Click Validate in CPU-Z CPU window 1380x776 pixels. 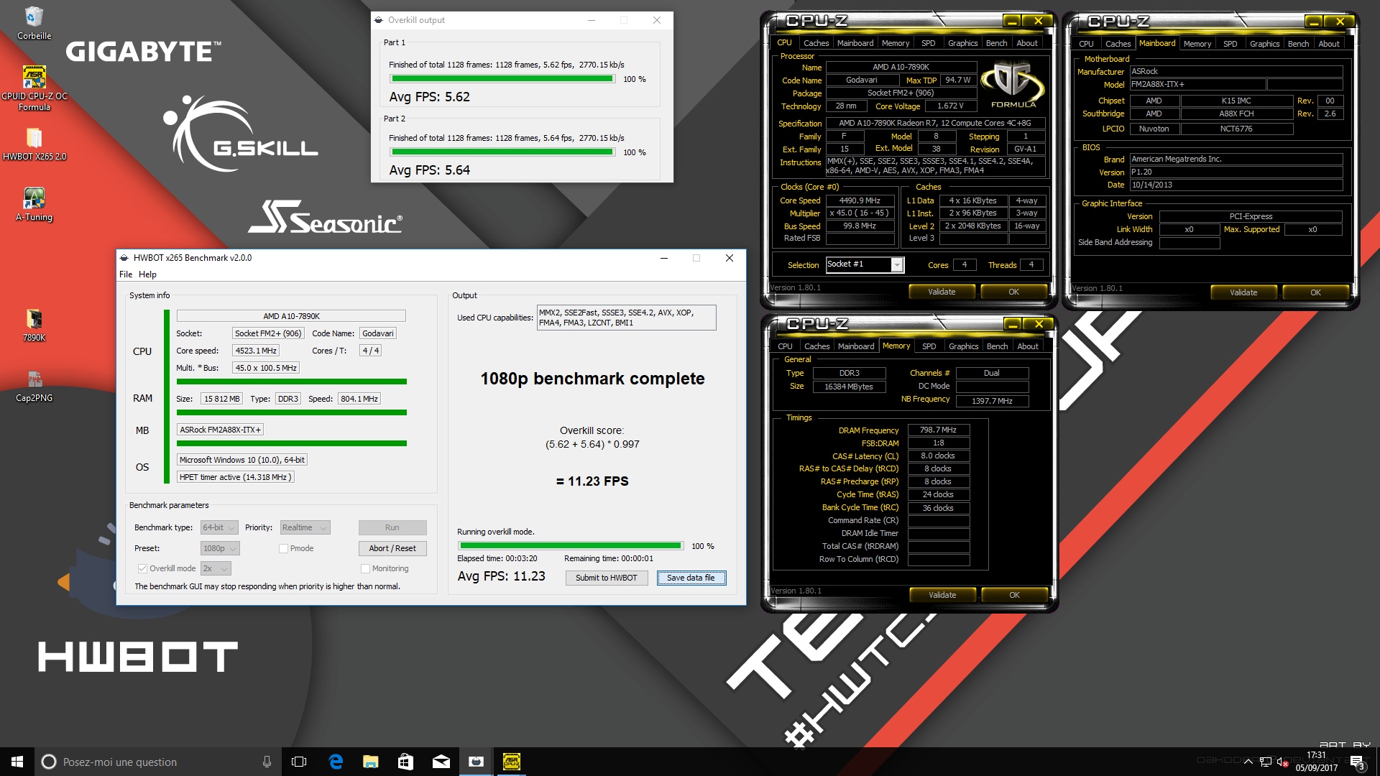(941, 292)
